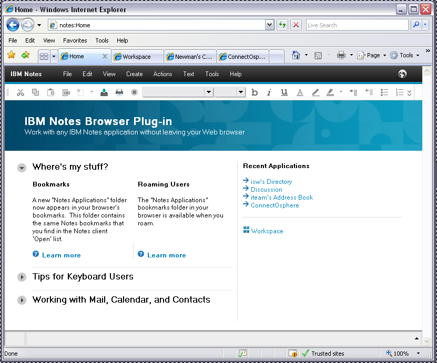This screenshot has height=363, width=437.
Task: Toggle bold text formatting
Action: (255, 92)
